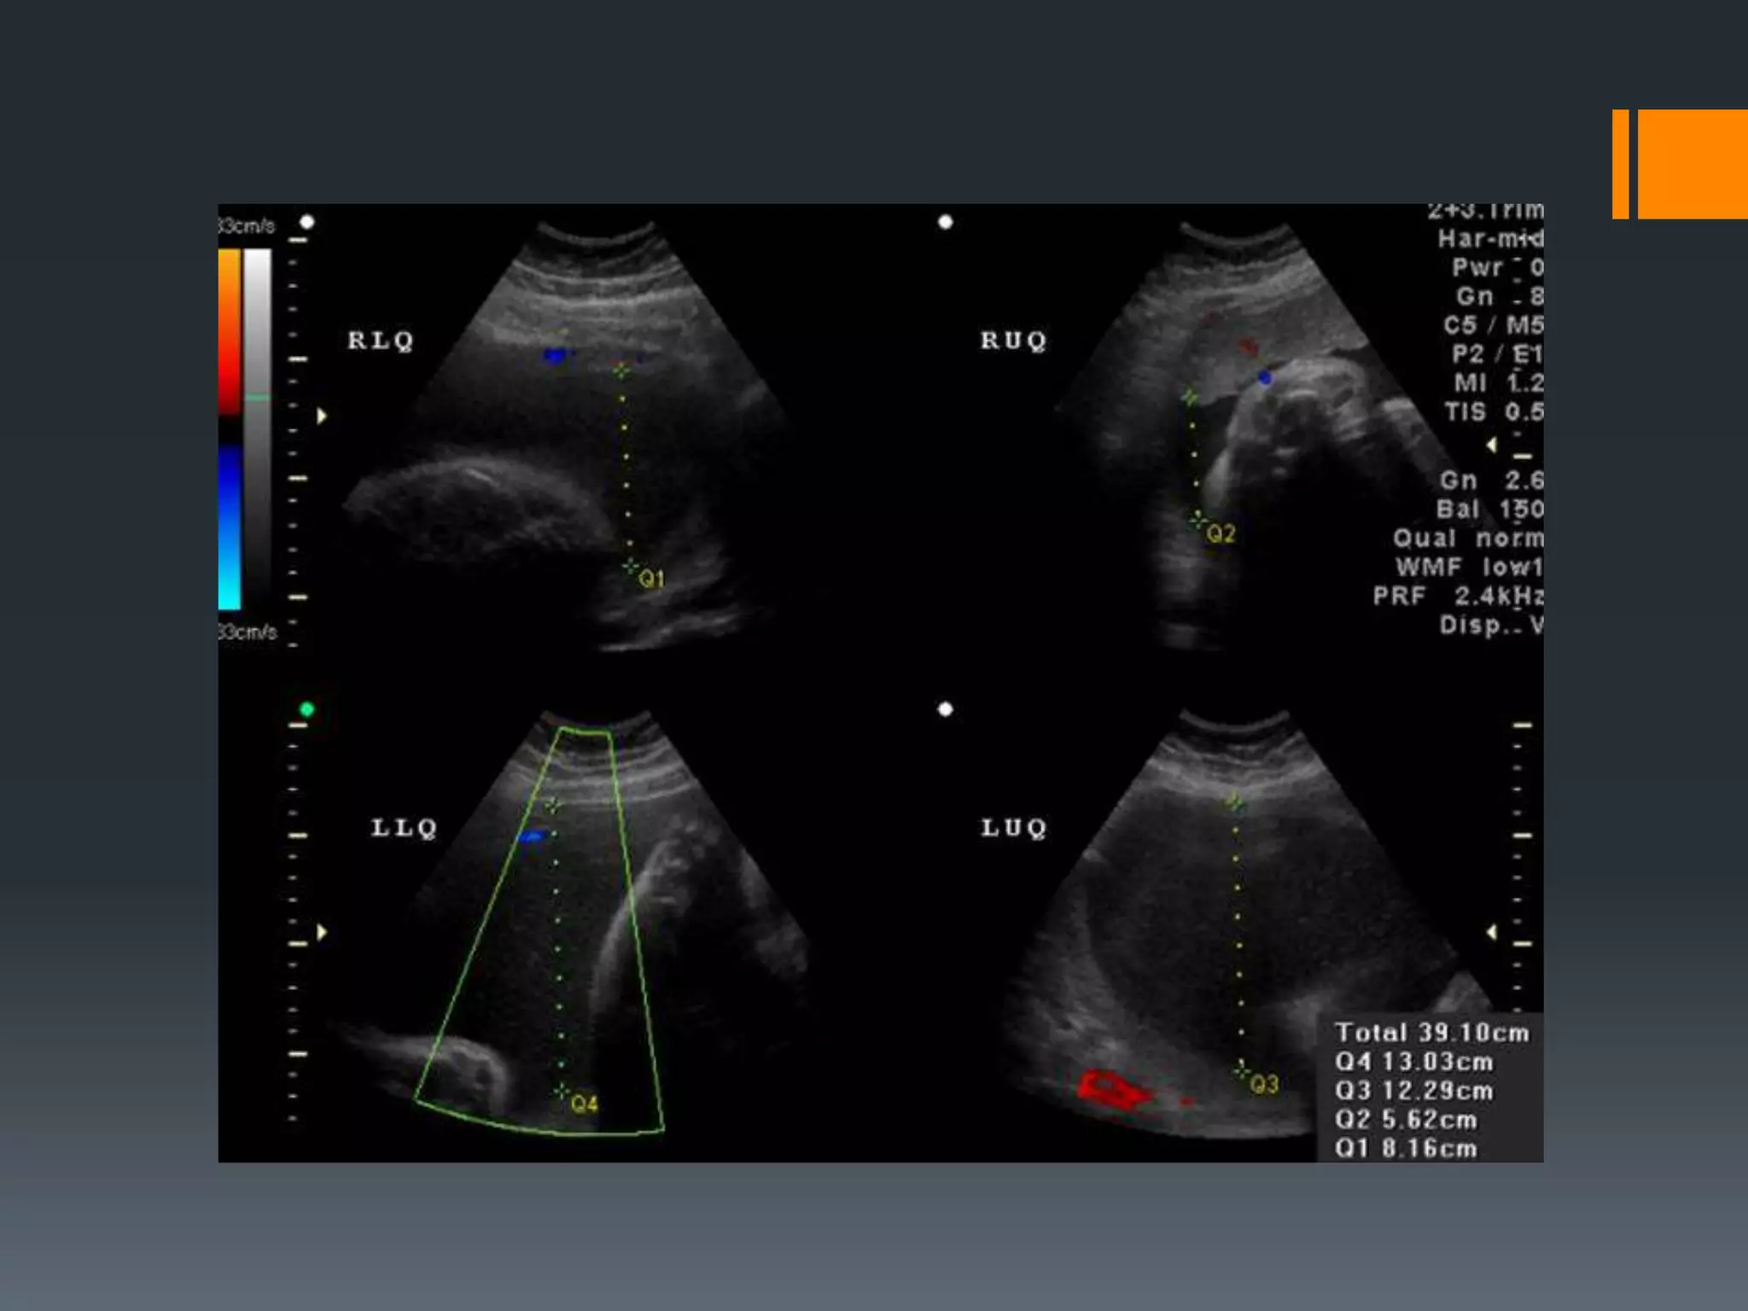This screenshot has width=1748, height=1311.
Task: Click the Bal 150 parameter
Action: [1490, 510]
